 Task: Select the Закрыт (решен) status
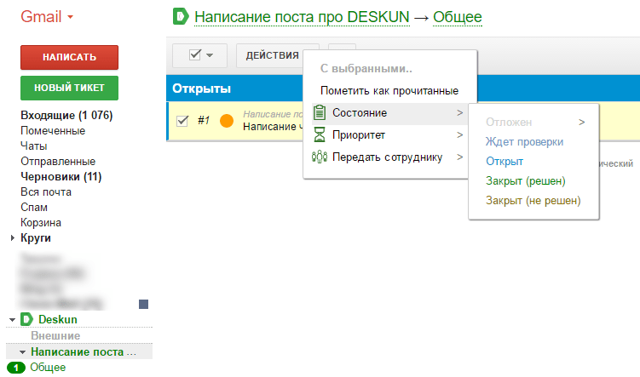point(525,180)
